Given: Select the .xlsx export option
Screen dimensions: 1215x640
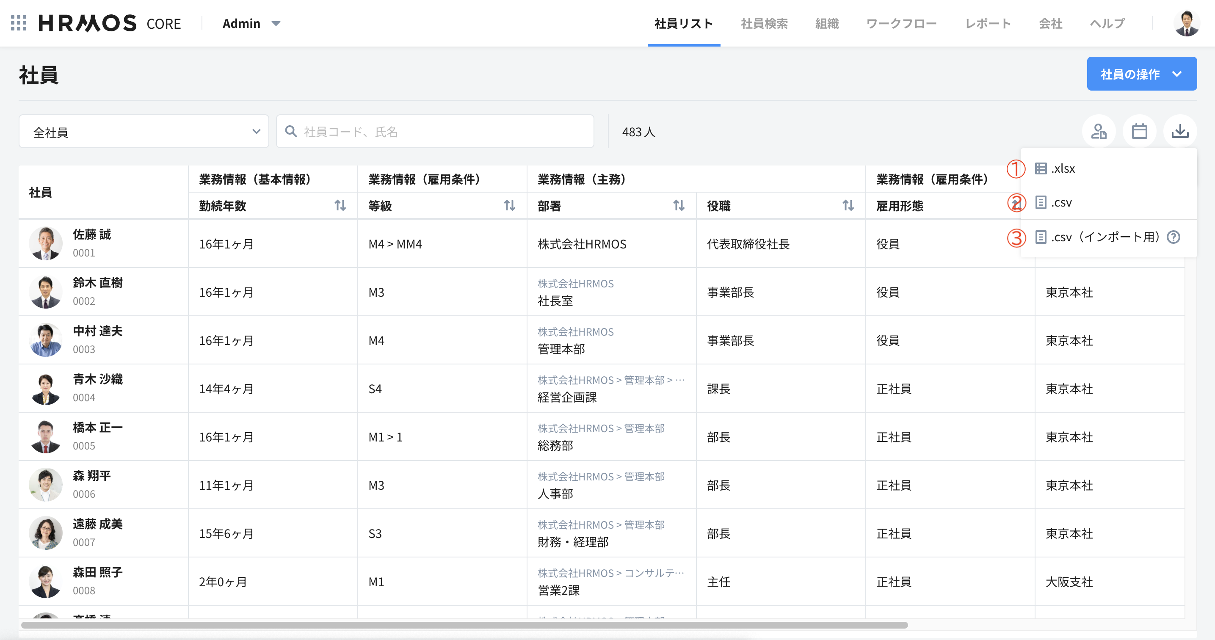Looking at the screenshot, I should [1062, 168].
